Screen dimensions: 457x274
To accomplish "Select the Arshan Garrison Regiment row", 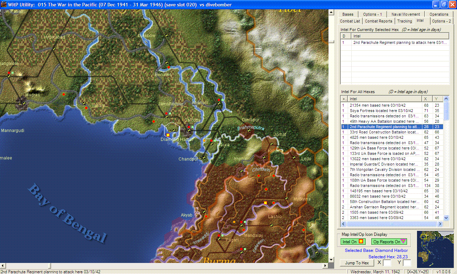I will click(392, 207).
